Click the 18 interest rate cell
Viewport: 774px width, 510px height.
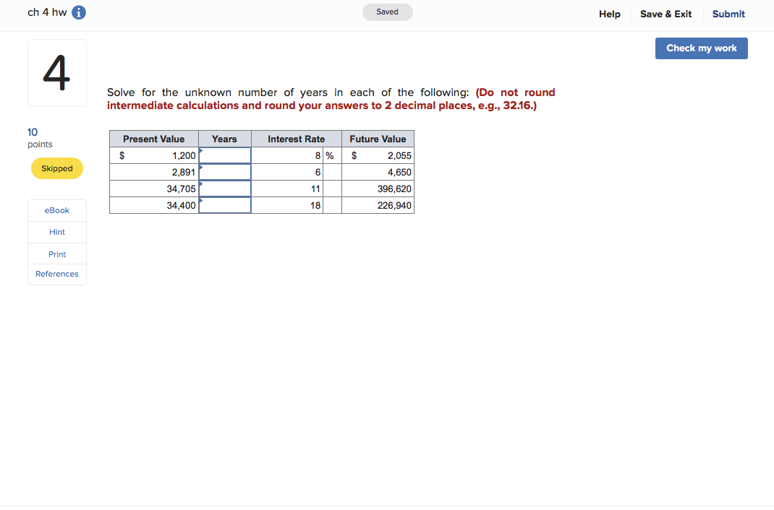tap(286, 205)
